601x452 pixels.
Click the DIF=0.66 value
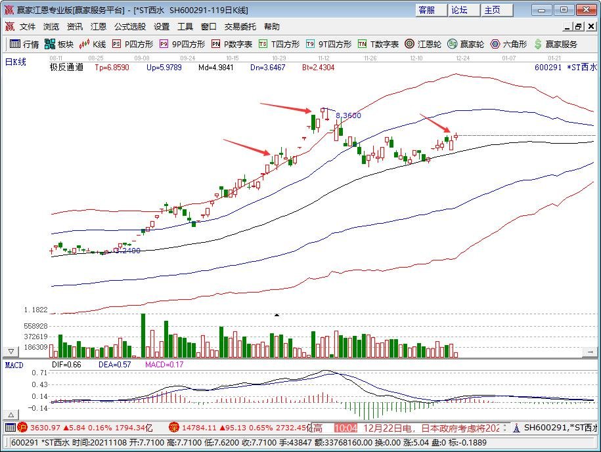(x=66, y=365)
